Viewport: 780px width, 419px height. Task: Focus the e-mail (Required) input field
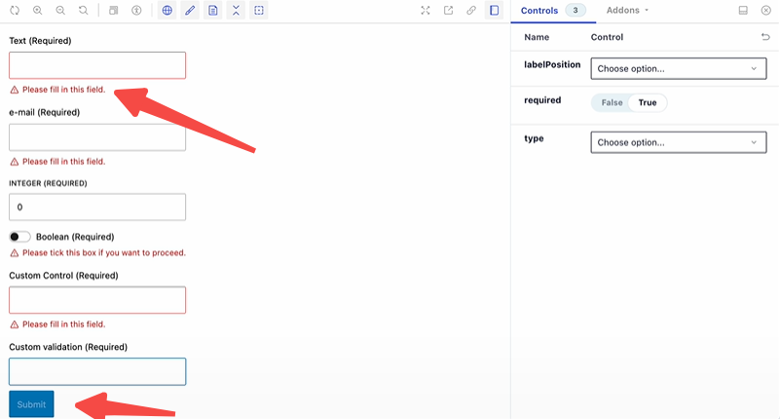97,137
